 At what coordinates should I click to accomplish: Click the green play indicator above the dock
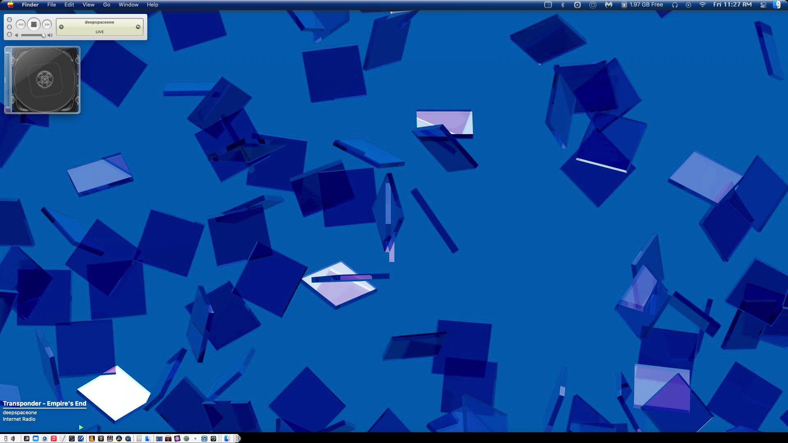(81, 427)
